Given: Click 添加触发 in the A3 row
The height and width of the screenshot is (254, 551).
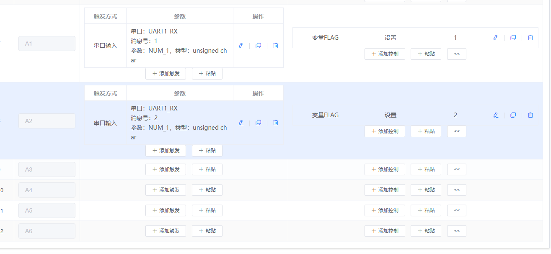Looking at the screenshot, I should 166,169.
